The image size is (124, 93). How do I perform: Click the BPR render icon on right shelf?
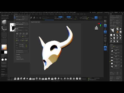pyautogui.click(x=105, y=21)
